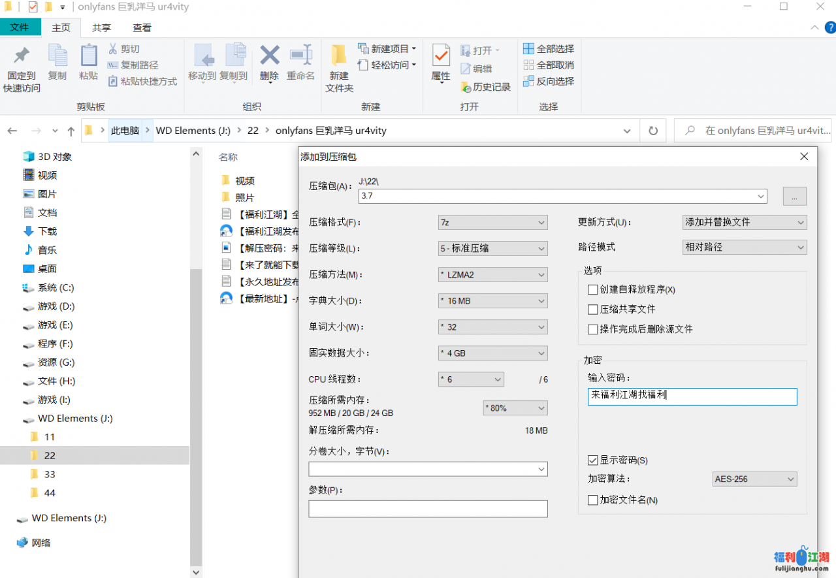Open the 加密算法 AES-256 dropdown
The height and width of the screenshot is (578, 836).
(x=754, y=479)
